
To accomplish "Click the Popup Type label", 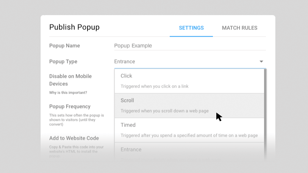I will pyautogui.click(x=63, y=62).
